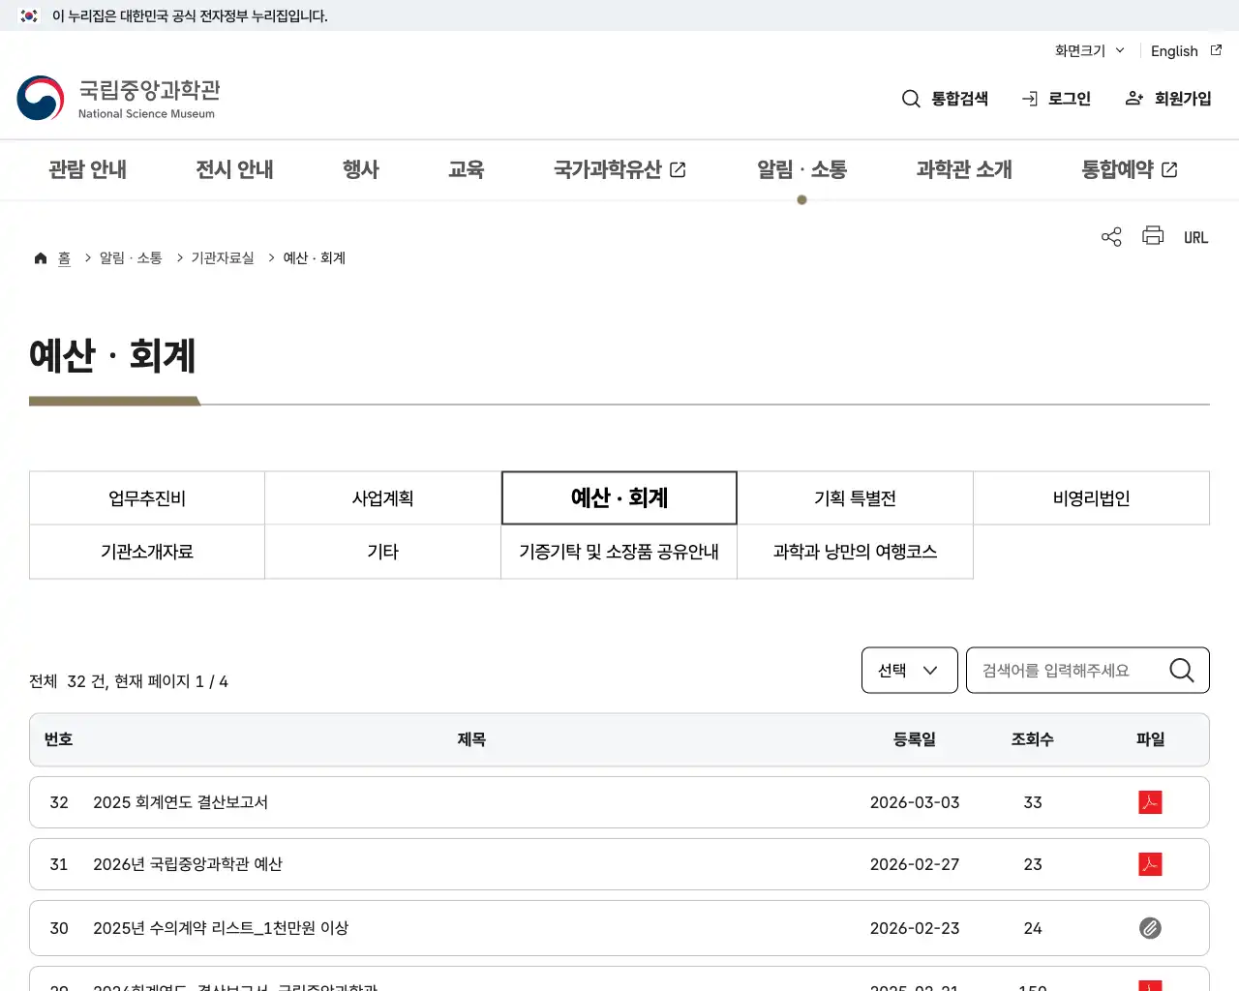Open the 알림 · 소통 menu
The width and height of the screenshot is (1239, 991).
tap(801, 169)
